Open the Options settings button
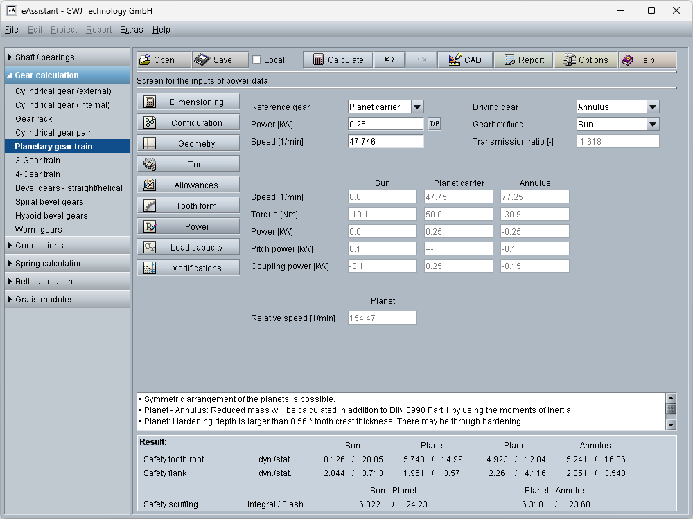Viewport: 693px width, 519px height. [586, 60]
